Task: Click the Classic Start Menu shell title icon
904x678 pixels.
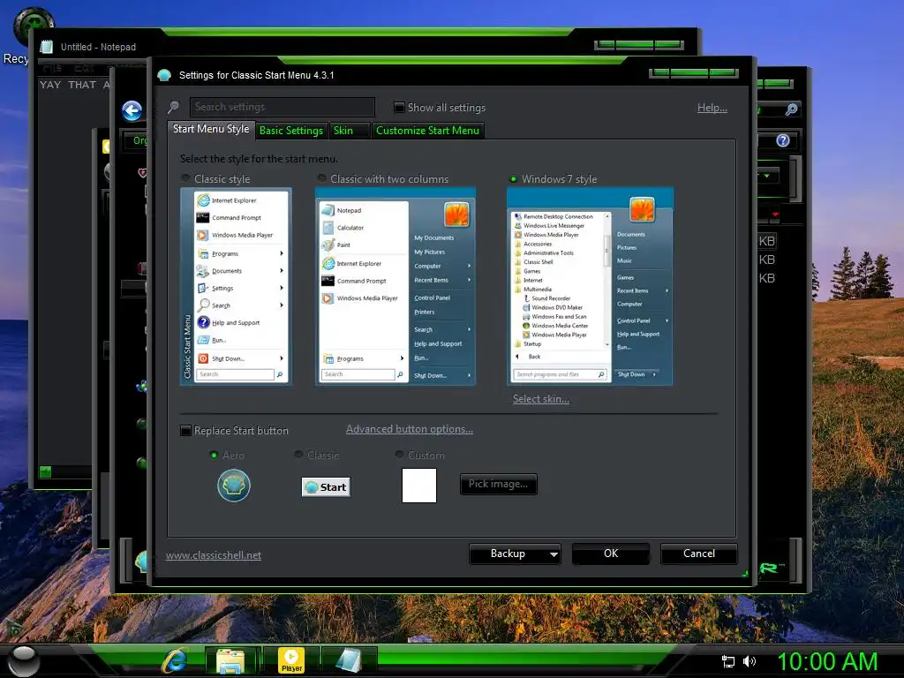Action: click(x=164, y=76)
